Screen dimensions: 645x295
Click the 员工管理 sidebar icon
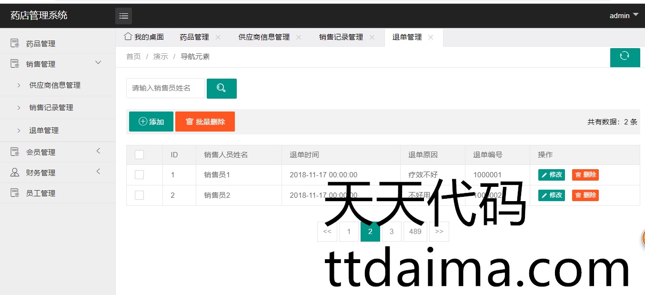15,193
